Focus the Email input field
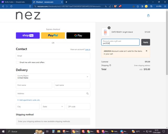 [53, 56]
